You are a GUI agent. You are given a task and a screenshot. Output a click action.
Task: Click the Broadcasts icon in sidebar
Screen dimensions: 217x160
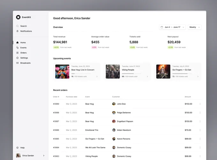click(18, 63)
